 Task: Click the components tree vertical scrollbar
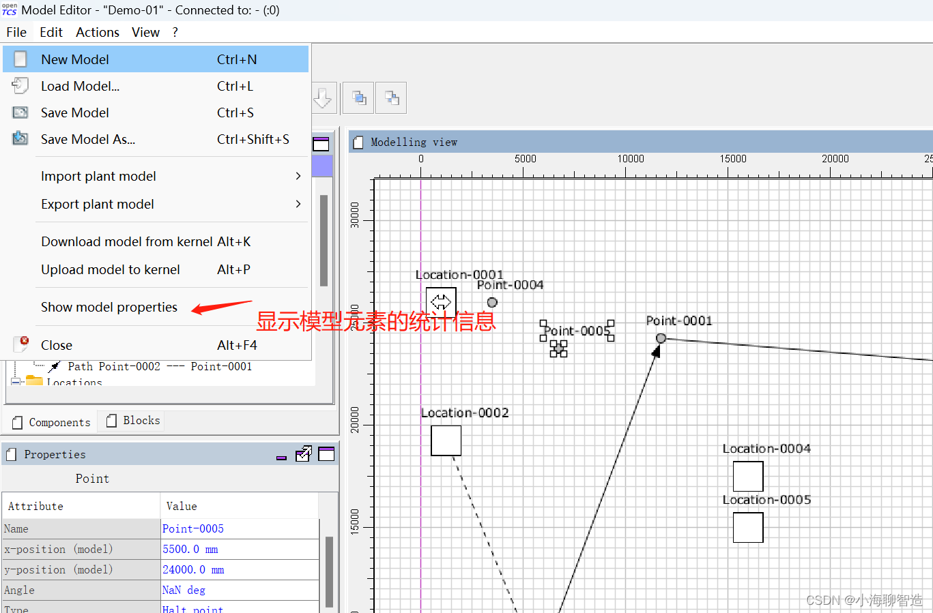(x=324, y=240)
